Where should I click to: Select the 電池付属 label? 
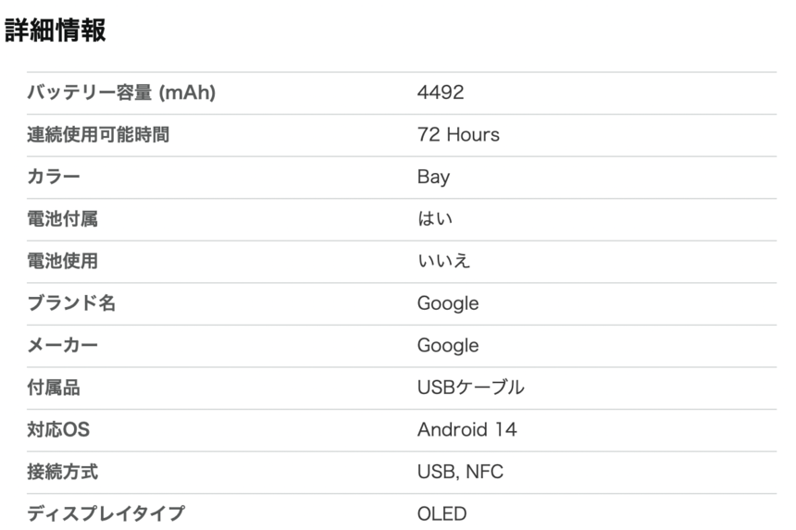click(x=62, y=218)
